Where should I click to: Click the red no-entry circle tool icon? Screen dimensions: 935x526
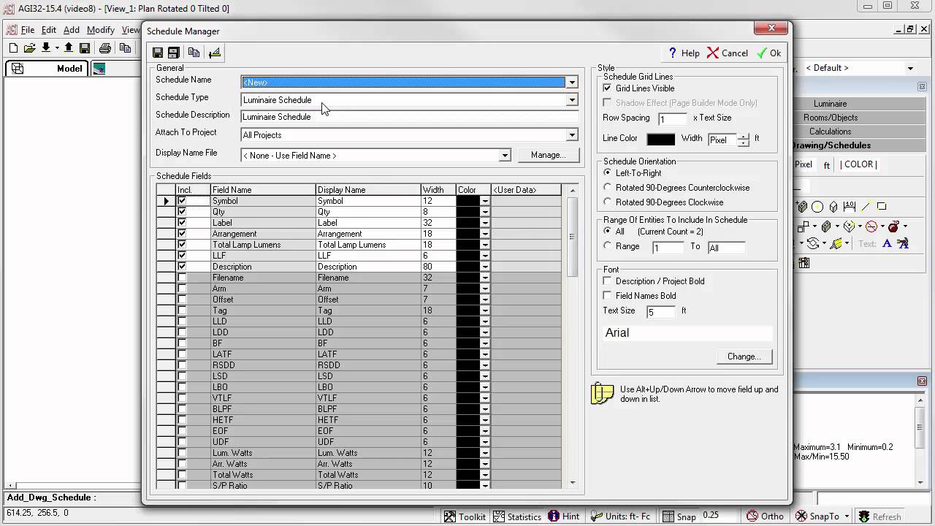871,226
